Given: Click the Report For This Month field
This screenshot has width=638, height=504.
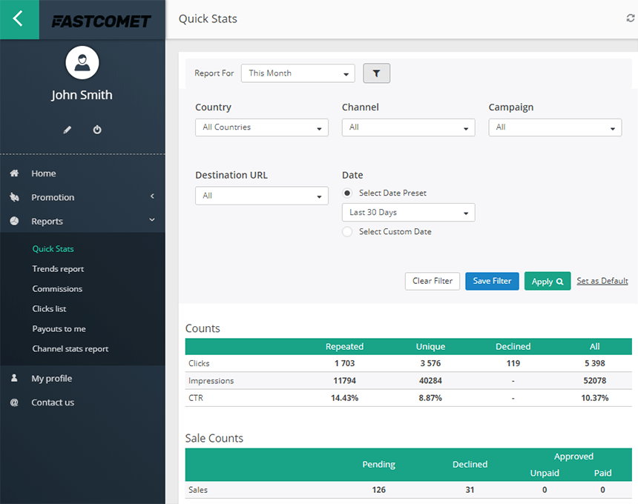Looking at the screenshot, I should tap(297, 73).
